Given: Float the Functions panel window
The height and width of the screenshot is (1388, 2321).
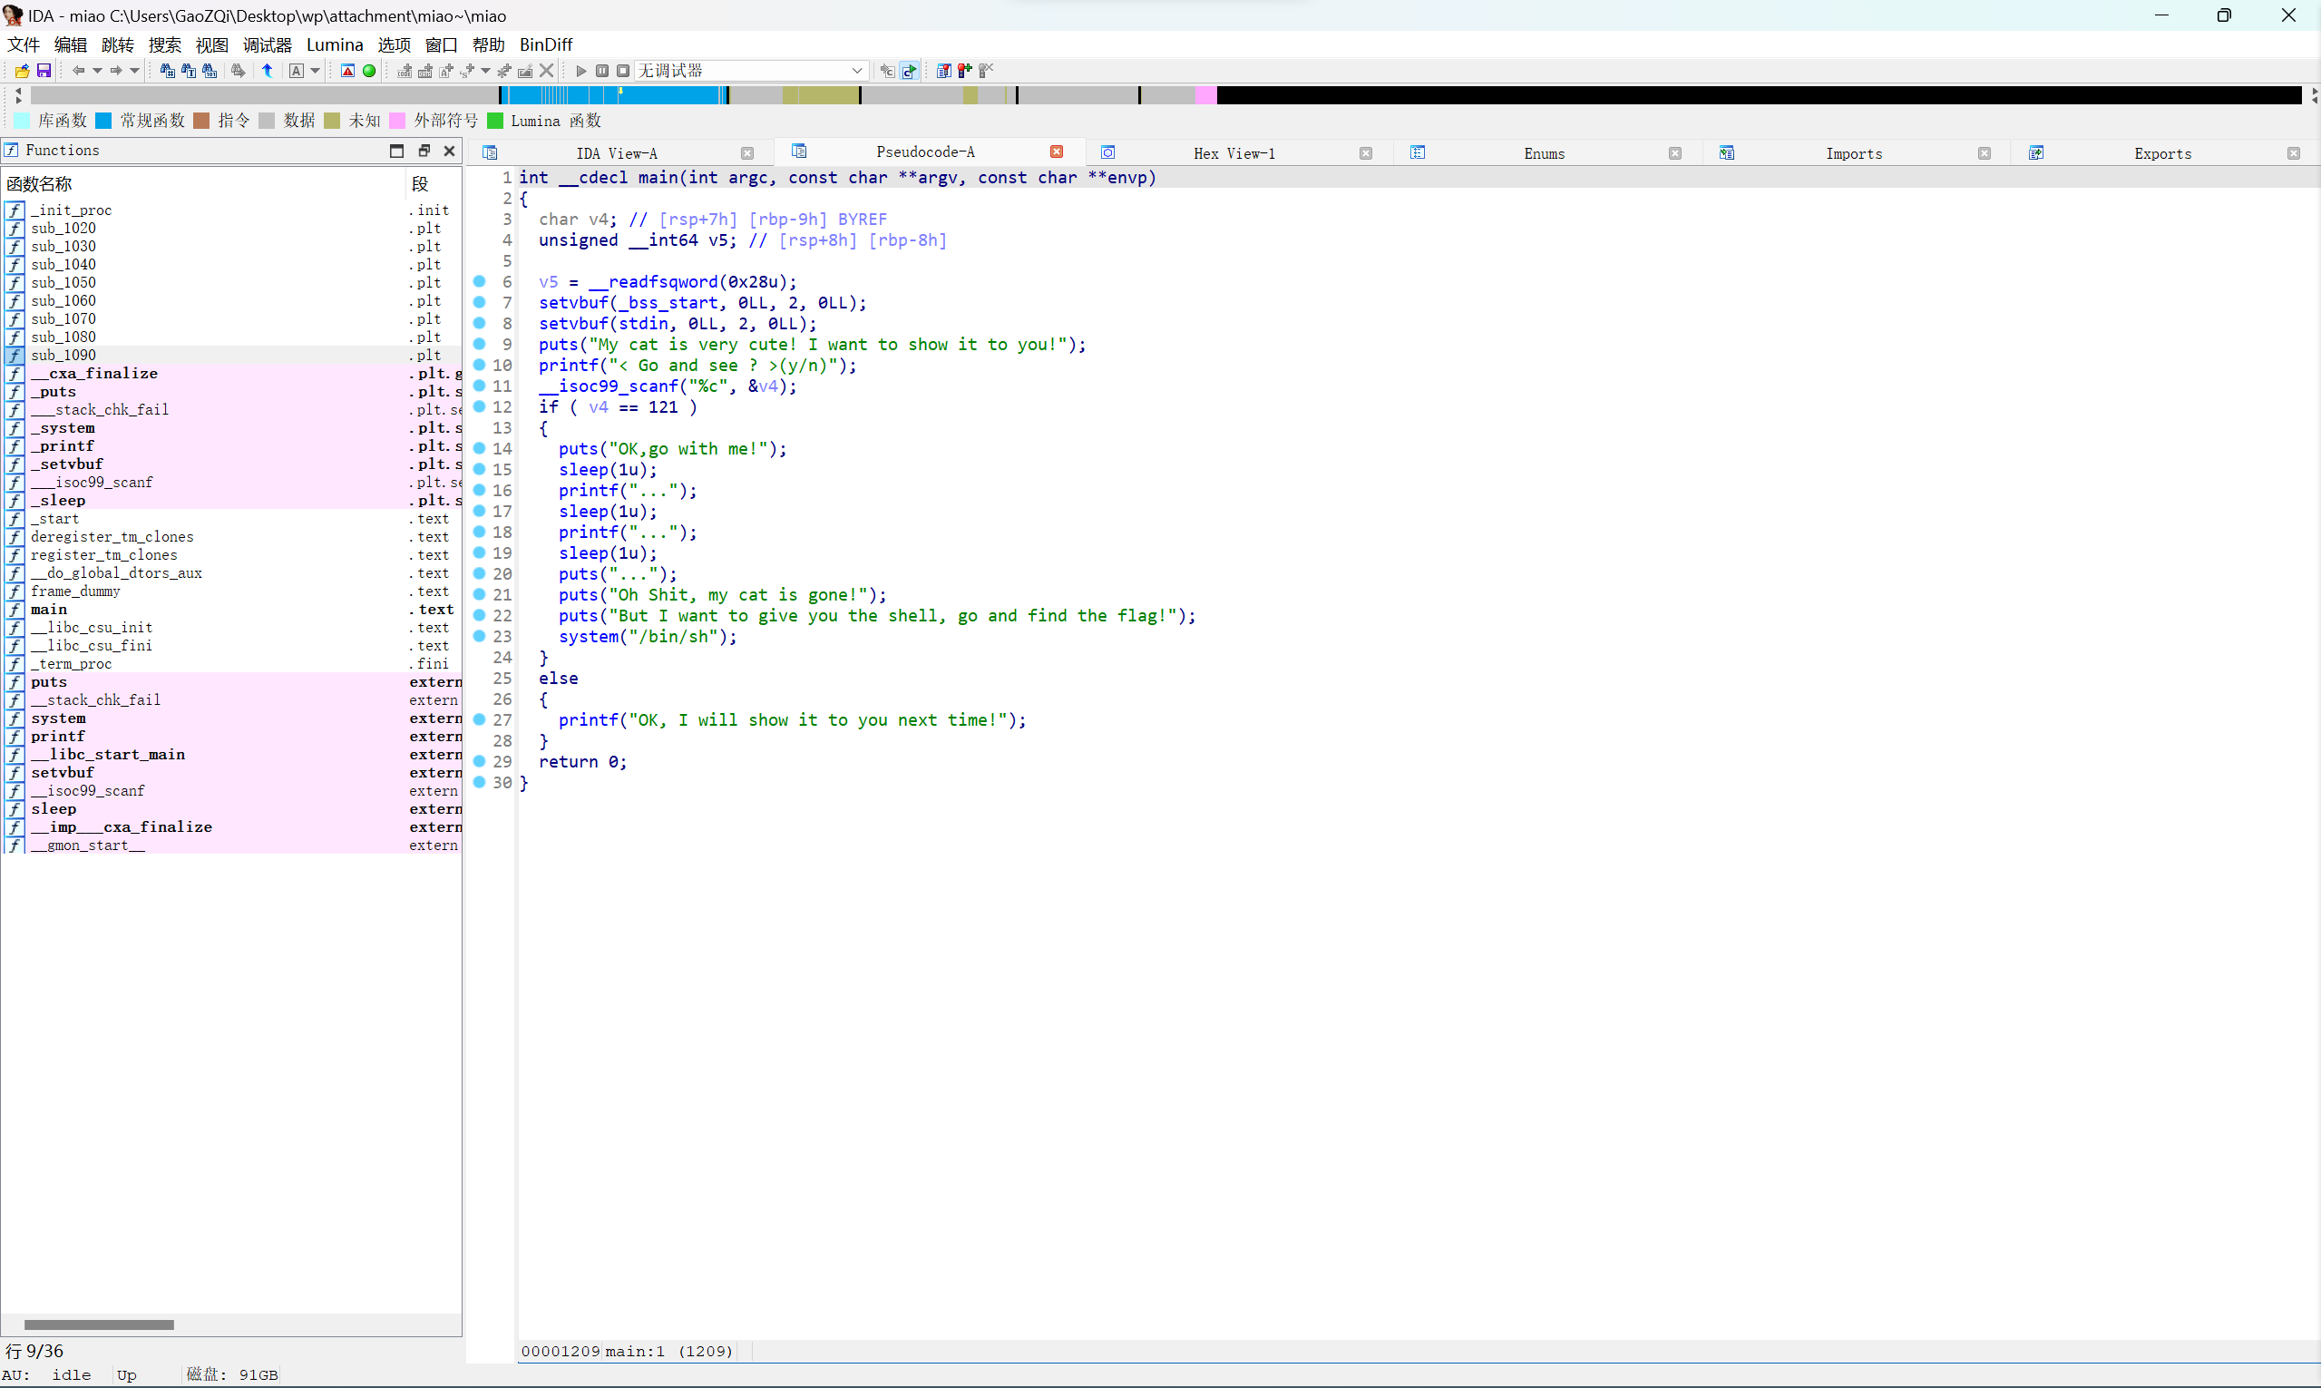Looking at the screenshot, I should click(424, 151).
